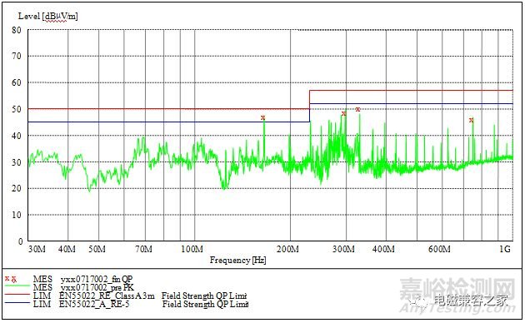
Task: Select the yxx0717002_fin QP legend entry
Action: [97, 279]
